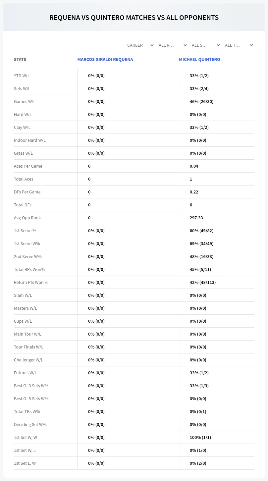Click the Requena vs Quintero page heading
Viewport: 268px width, 481px height.
(134, 18)
